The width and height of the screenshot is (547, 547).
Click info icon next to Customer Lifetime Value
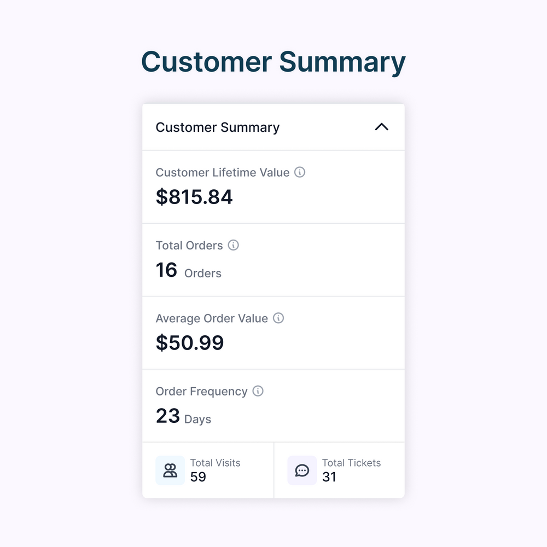300,172
